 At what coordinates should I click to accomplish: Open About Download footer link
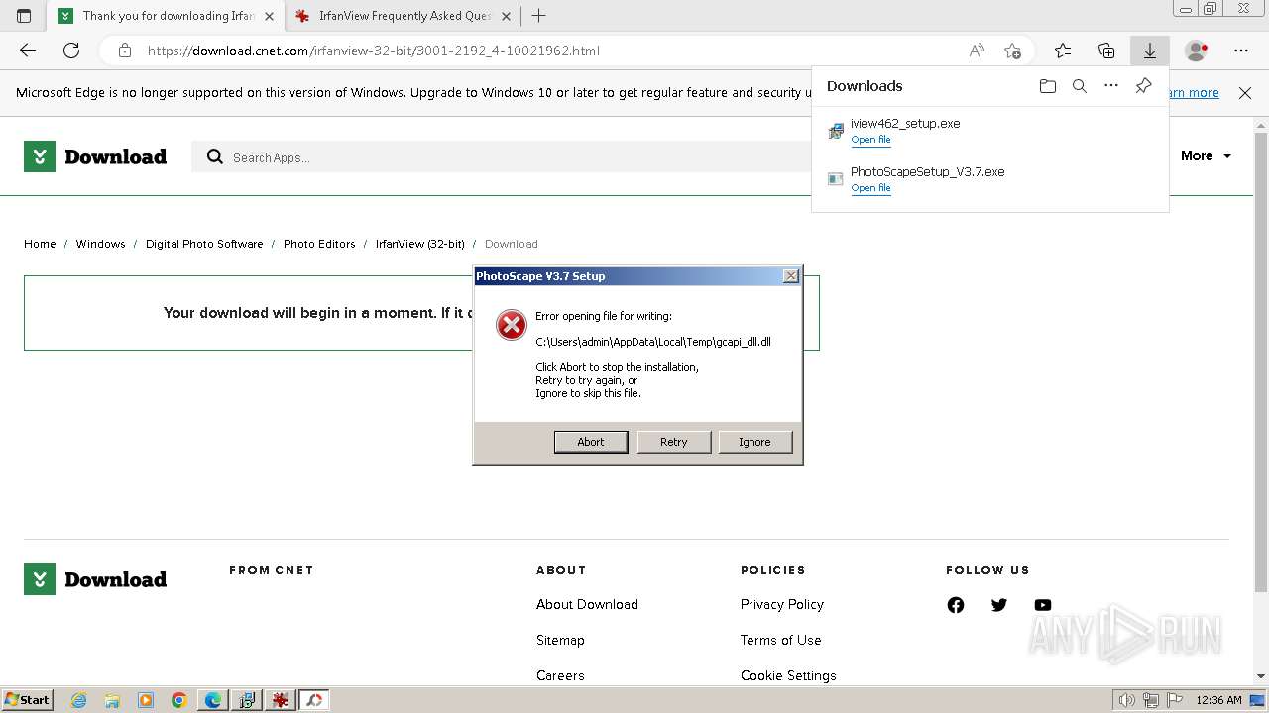pos(587,604)
